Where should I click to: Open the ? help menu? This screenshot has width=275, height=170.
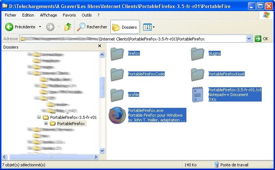pyautogui.click(x=99, y=15)
